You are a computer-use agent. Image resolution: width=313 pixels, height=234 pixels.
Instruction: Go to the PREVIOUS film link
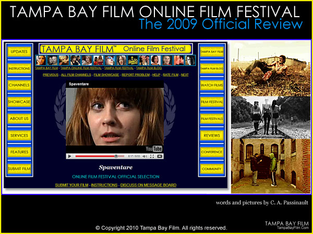51,75
